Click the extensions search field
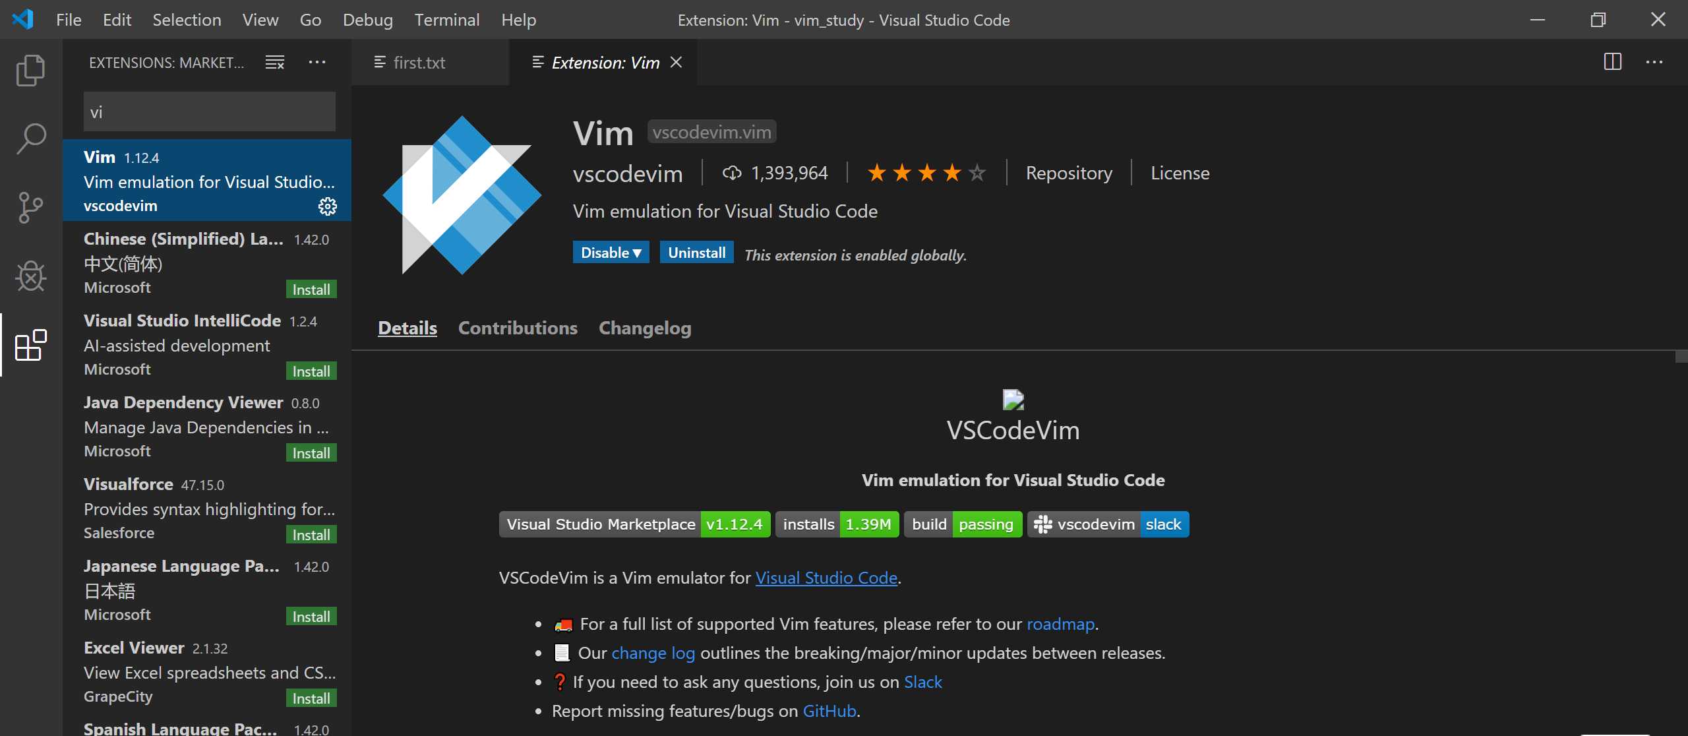 [209, 112]
